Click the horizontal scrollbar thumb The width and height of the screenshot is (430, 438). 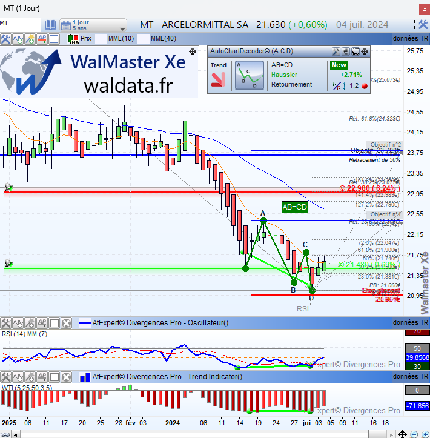click(377, 434)
